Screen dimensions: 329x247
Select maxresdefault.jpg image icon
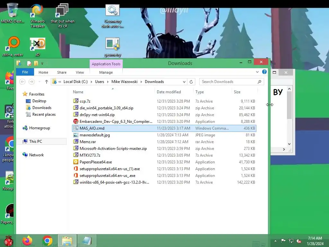(x=76, y=135)
